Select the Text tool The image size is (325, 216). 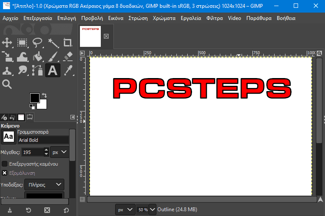click(x=53, y=71)
